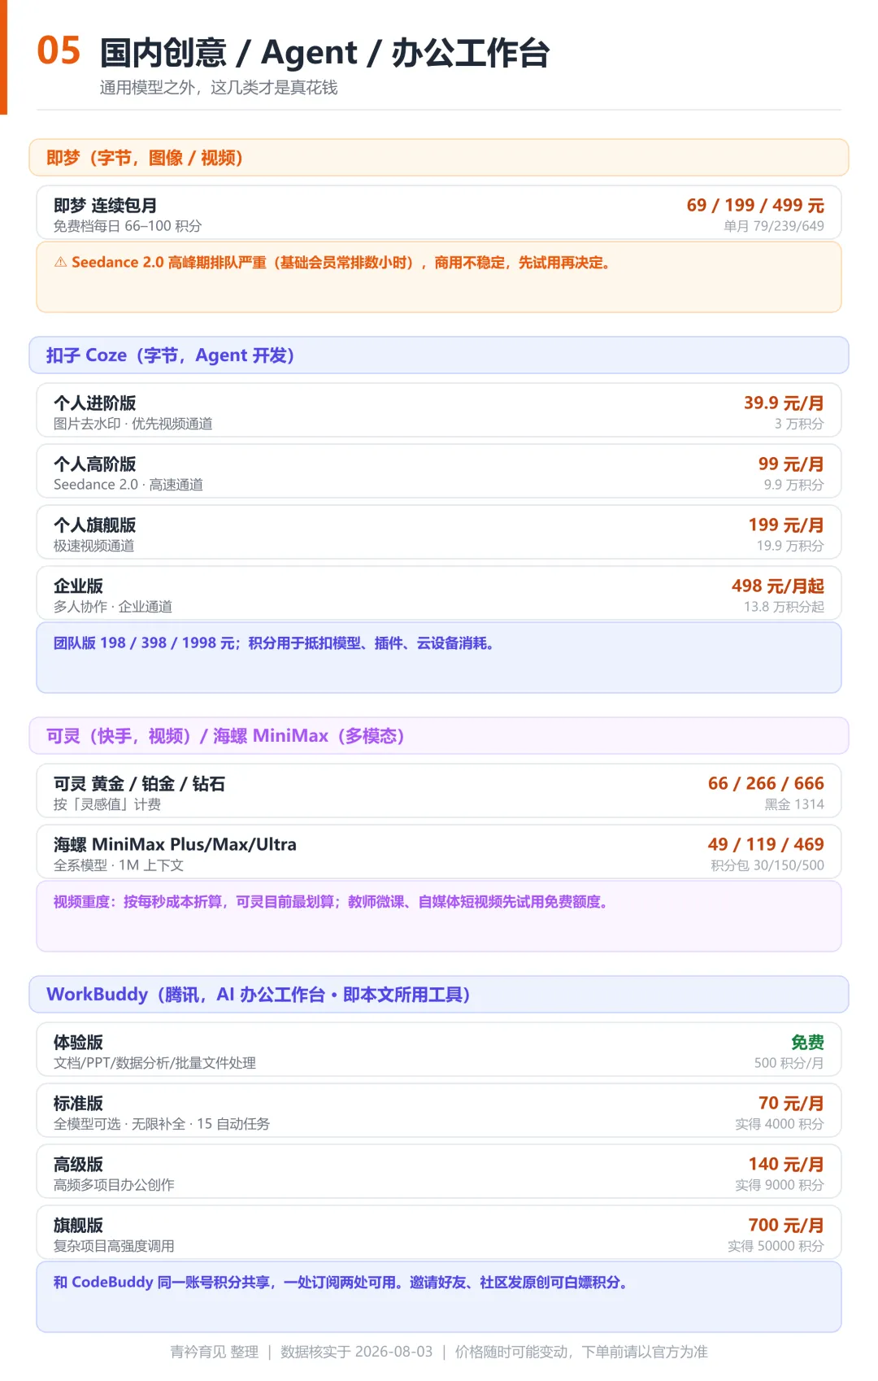
Task: Click the 19.9 万积分 credit amount
Action: pyautogui.click(x=790, y=546)
